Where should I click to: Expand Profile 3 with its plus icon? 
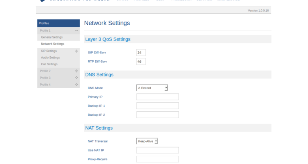pyautogui.click(x=76, y=78)
